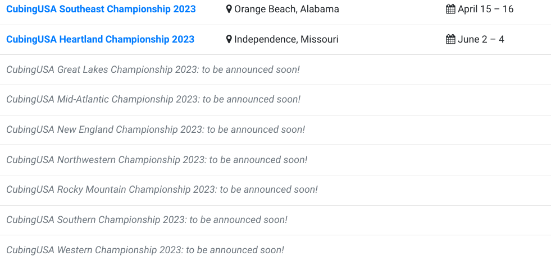Select the Independence, Missouri location text

pos(286,39)
